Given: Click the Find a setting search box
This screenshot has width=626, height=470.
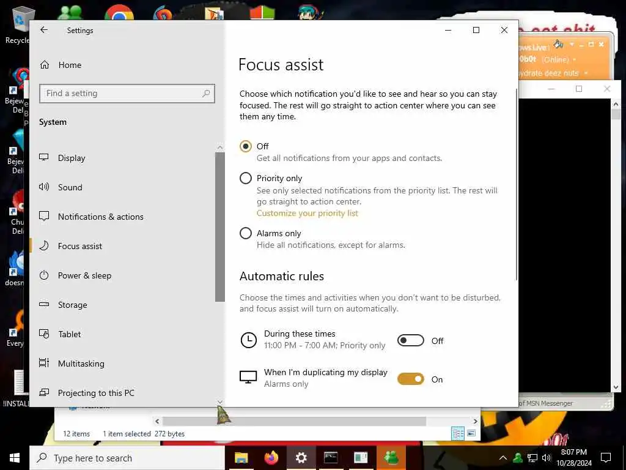Looking at the screenshot, I should (x=127, y=94).
